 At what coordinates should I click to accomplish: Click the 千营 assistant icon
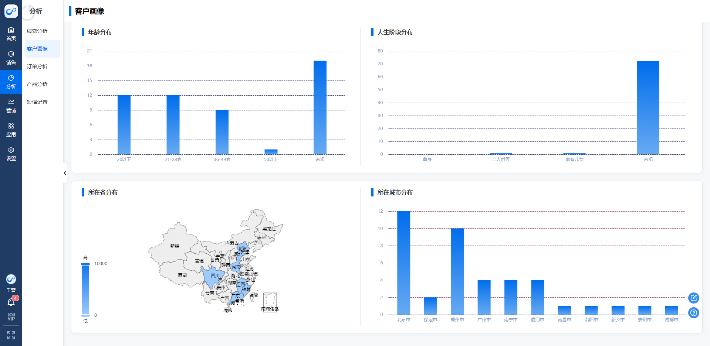click(x=11, y=279)
